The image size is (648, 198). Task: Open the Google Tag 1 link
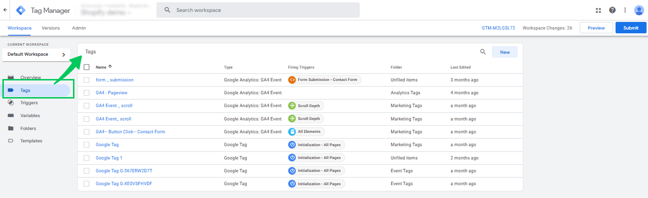pos(109,158)
